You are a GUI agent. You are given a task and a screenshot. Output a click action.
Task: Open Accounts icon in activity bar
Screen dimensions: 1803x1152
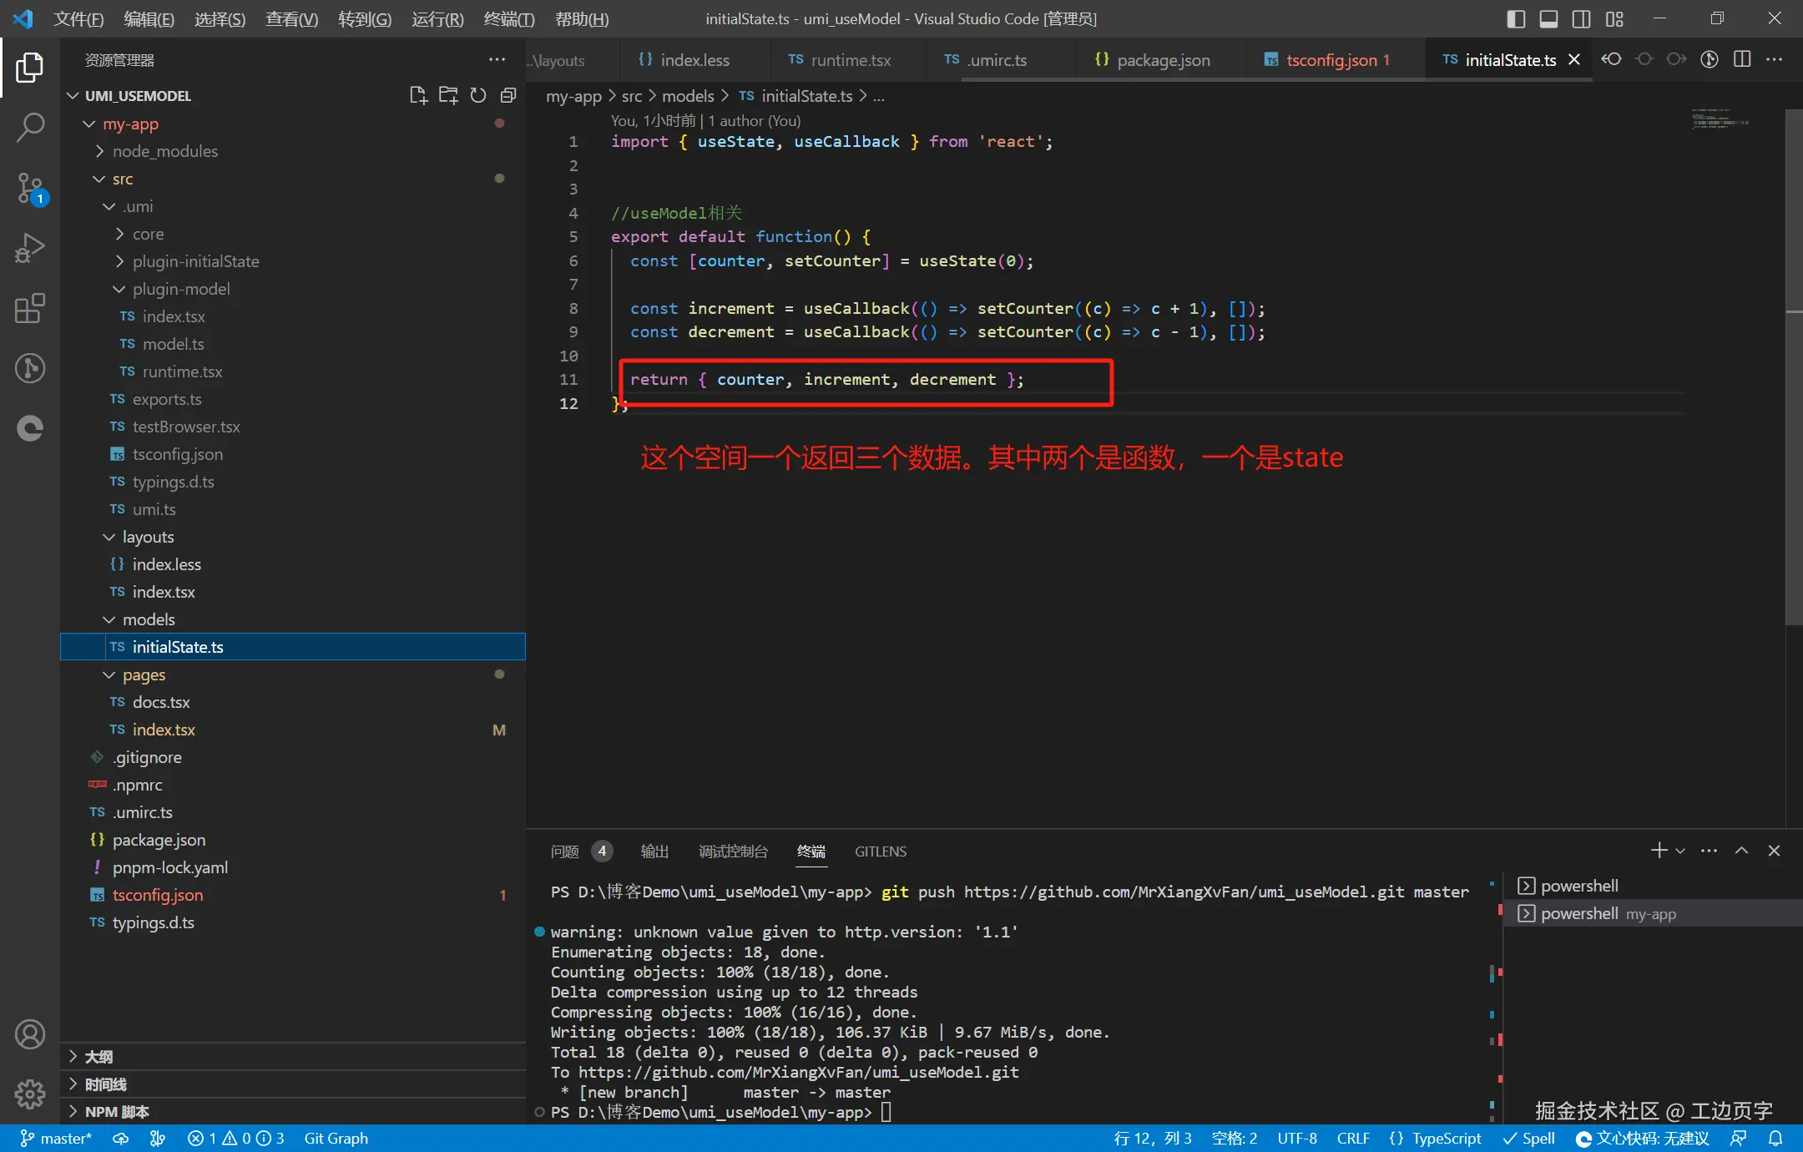tap(30, 1034)
